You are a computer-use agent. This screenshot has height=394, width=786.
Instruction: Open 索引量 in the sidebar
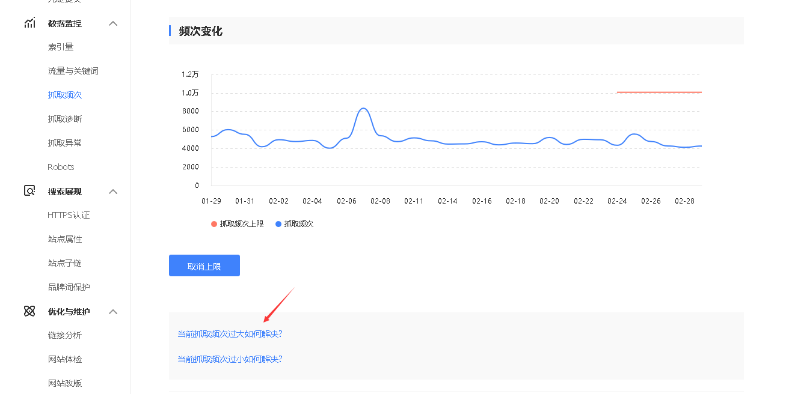tap(61, 47)
